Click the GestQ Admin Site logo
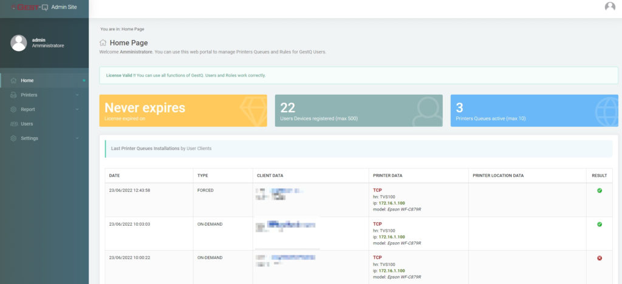622x284 pixels. coord(44,7)
